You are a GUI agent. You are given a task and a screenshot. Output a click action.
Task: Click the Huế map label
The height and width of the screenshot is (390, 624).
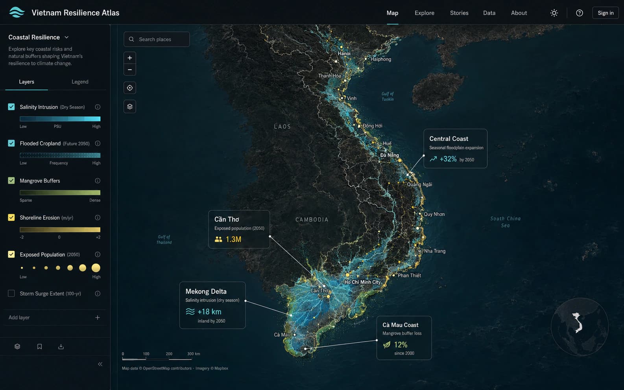pos(387,143)
